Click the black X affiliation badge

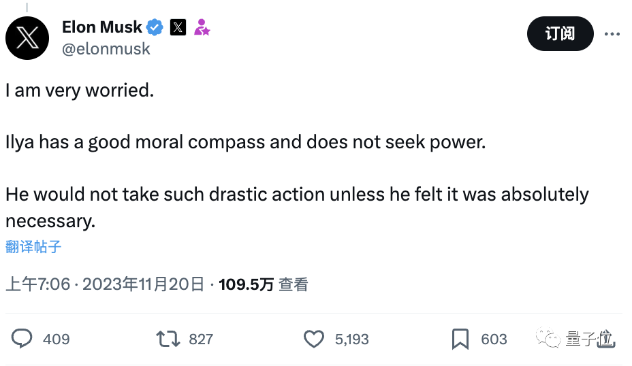pos(177,27)
